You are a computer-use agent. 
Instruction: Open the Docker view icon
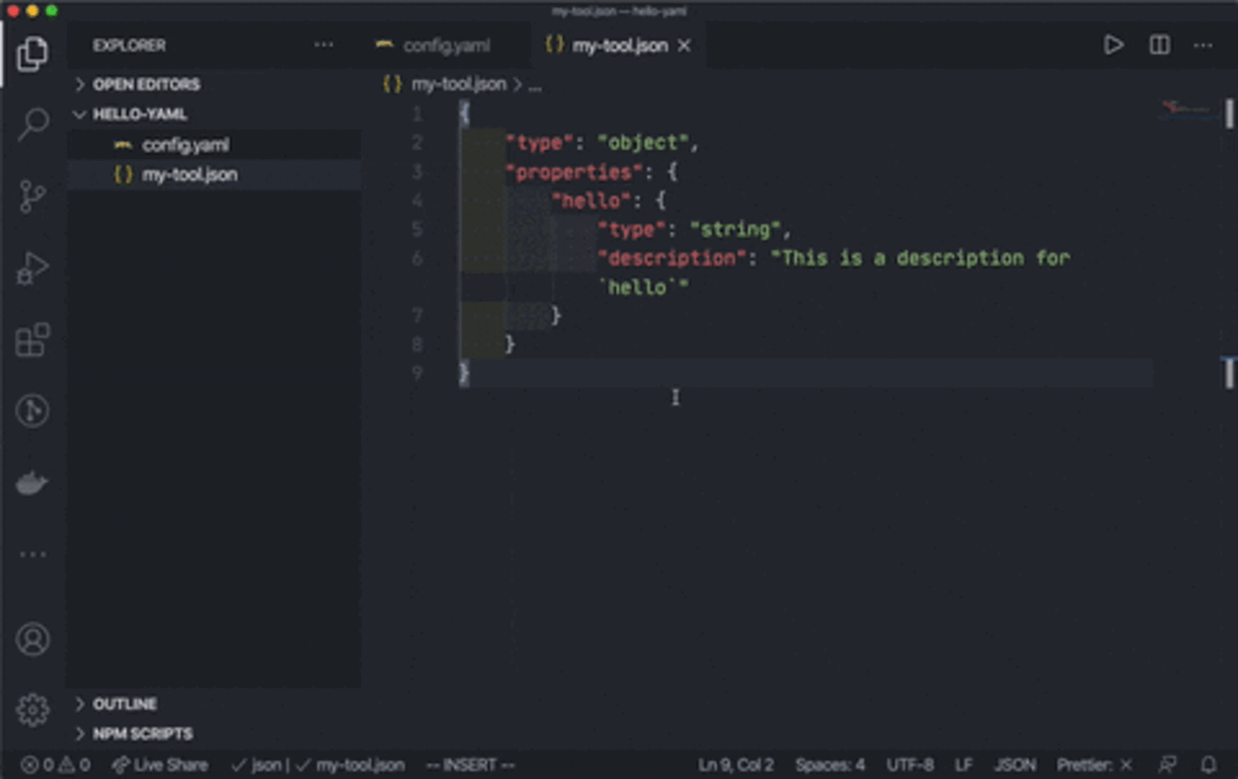(32, 484)
